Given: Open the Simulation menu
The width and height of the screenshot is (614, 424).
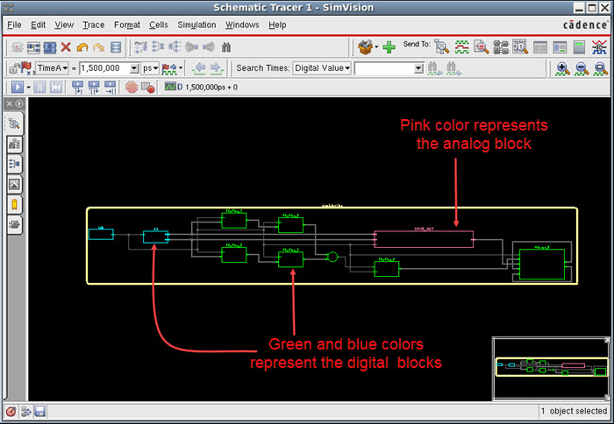Looking at the screenshot, I should tap(196, 25).
